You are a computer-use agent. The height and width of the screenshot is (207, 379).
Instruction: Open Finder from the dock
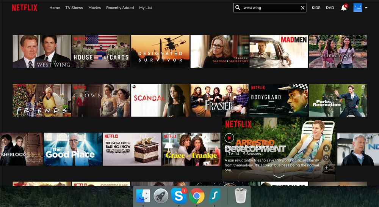click(x=143, y=196)
